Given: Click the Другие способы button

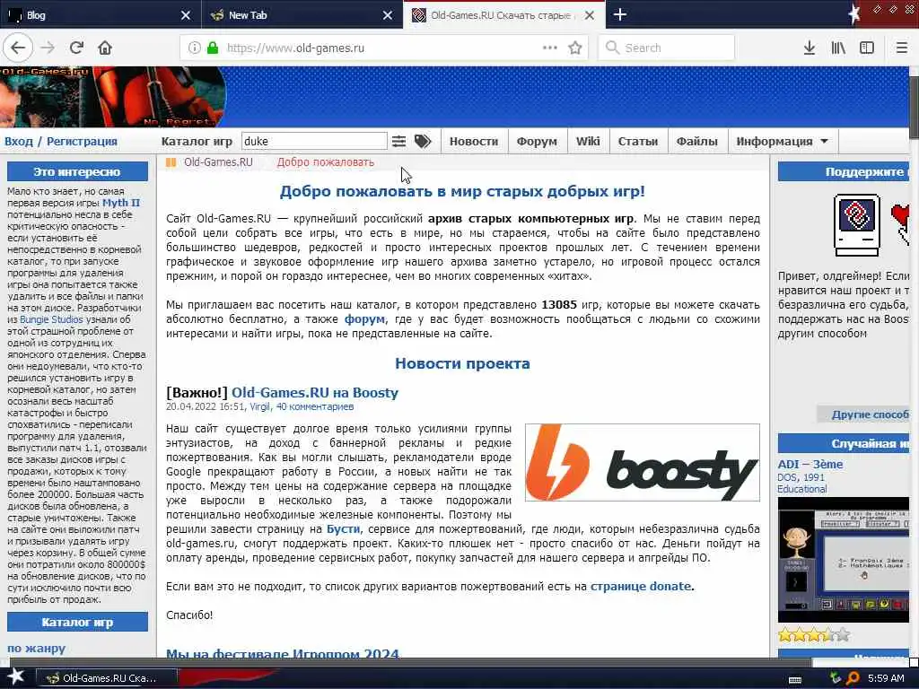Looking at the screenshot, I should coord(863,414).
